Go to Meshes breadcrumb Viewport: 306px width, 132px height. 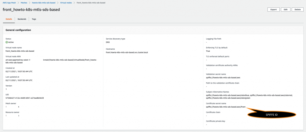(24, 3)
